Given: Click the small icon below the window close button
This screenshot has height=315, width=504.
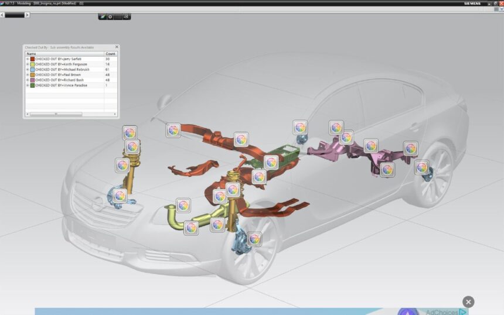Looking at the screenshot, I should (502, 9).
